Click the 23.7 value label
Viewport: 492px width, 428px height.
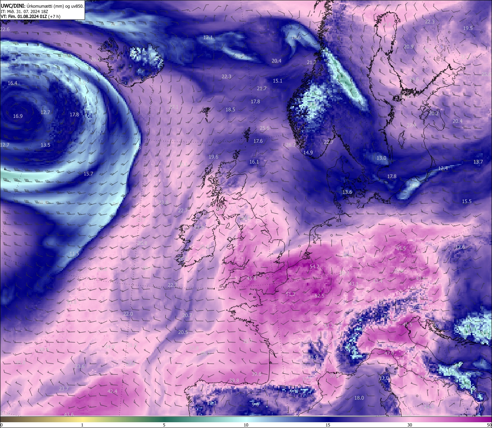pos(63,388)
